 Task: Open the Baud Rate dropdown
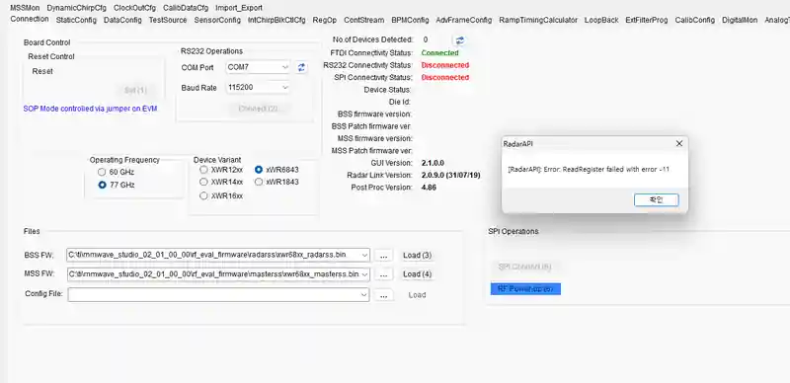[x=285, y=87]
